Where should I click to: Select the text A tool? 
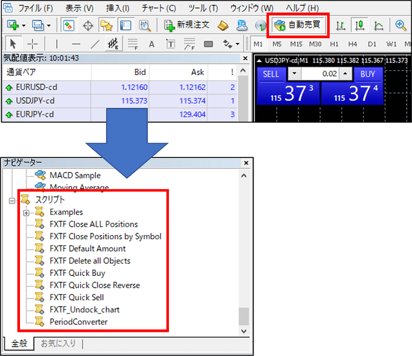[152, 44]
